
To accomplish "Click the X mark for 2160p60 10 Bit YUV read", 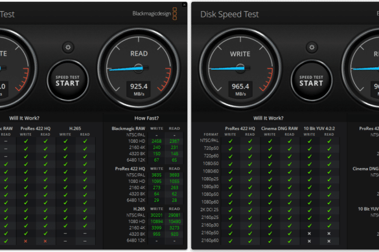I will (329, 241).
